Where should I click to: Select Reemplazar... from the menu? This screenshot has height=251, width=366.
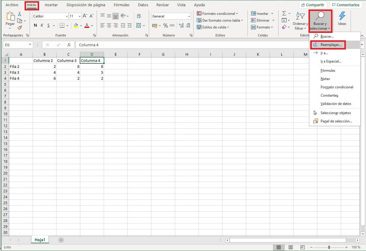click(x=331, y=45)
